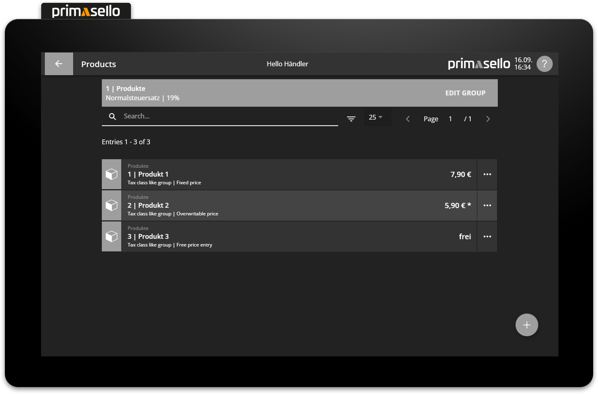
Task: Click the page number field
Action: click(x=451, y=119)
